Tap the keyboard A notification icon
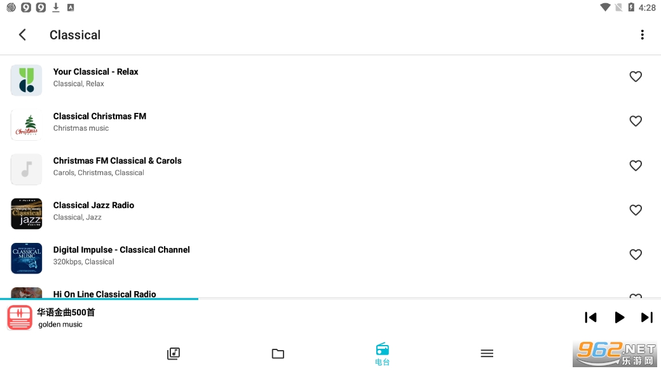The image size is (661, 371). [71, 8]
